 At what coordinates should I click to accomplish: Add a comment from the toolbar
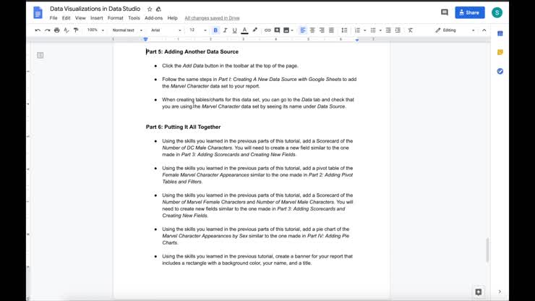(x=277, y=30)
